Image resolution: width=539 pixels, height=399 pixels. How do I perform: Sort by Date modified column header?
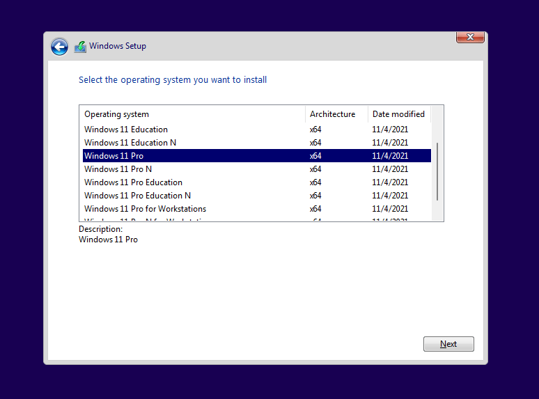click(400, 114)
